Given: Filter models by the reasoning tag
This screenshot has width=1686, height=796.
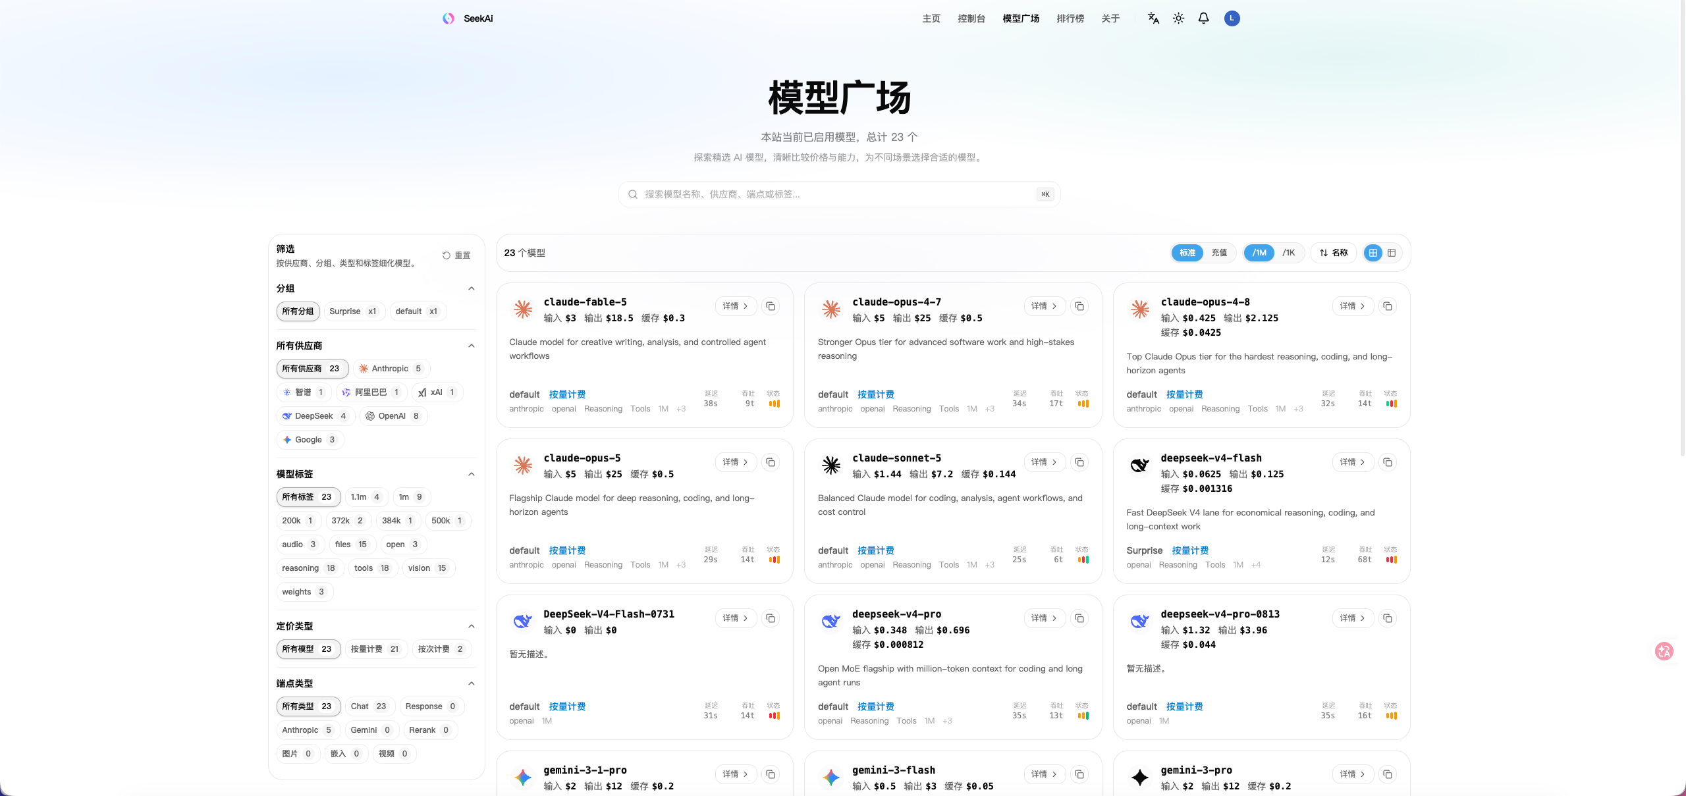Looking at the screenshot, I should coord(310,568).
